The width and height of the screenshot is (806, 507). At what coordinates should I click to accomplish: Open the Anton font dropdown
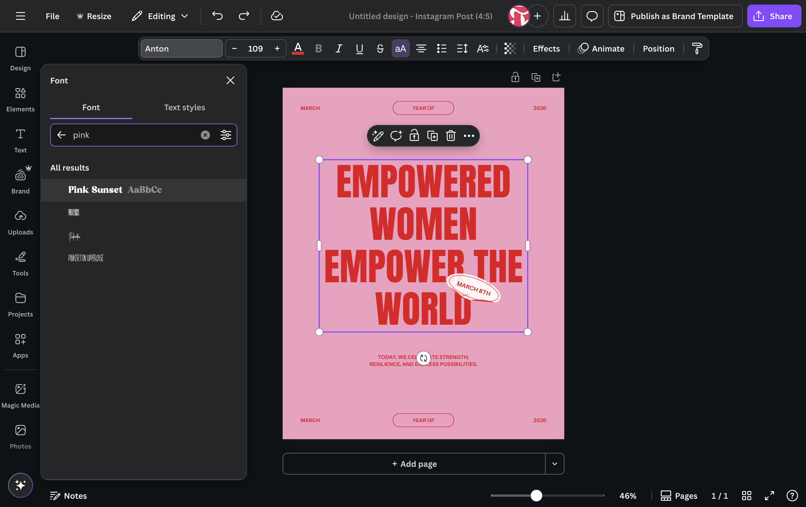[x=181, y=49]
